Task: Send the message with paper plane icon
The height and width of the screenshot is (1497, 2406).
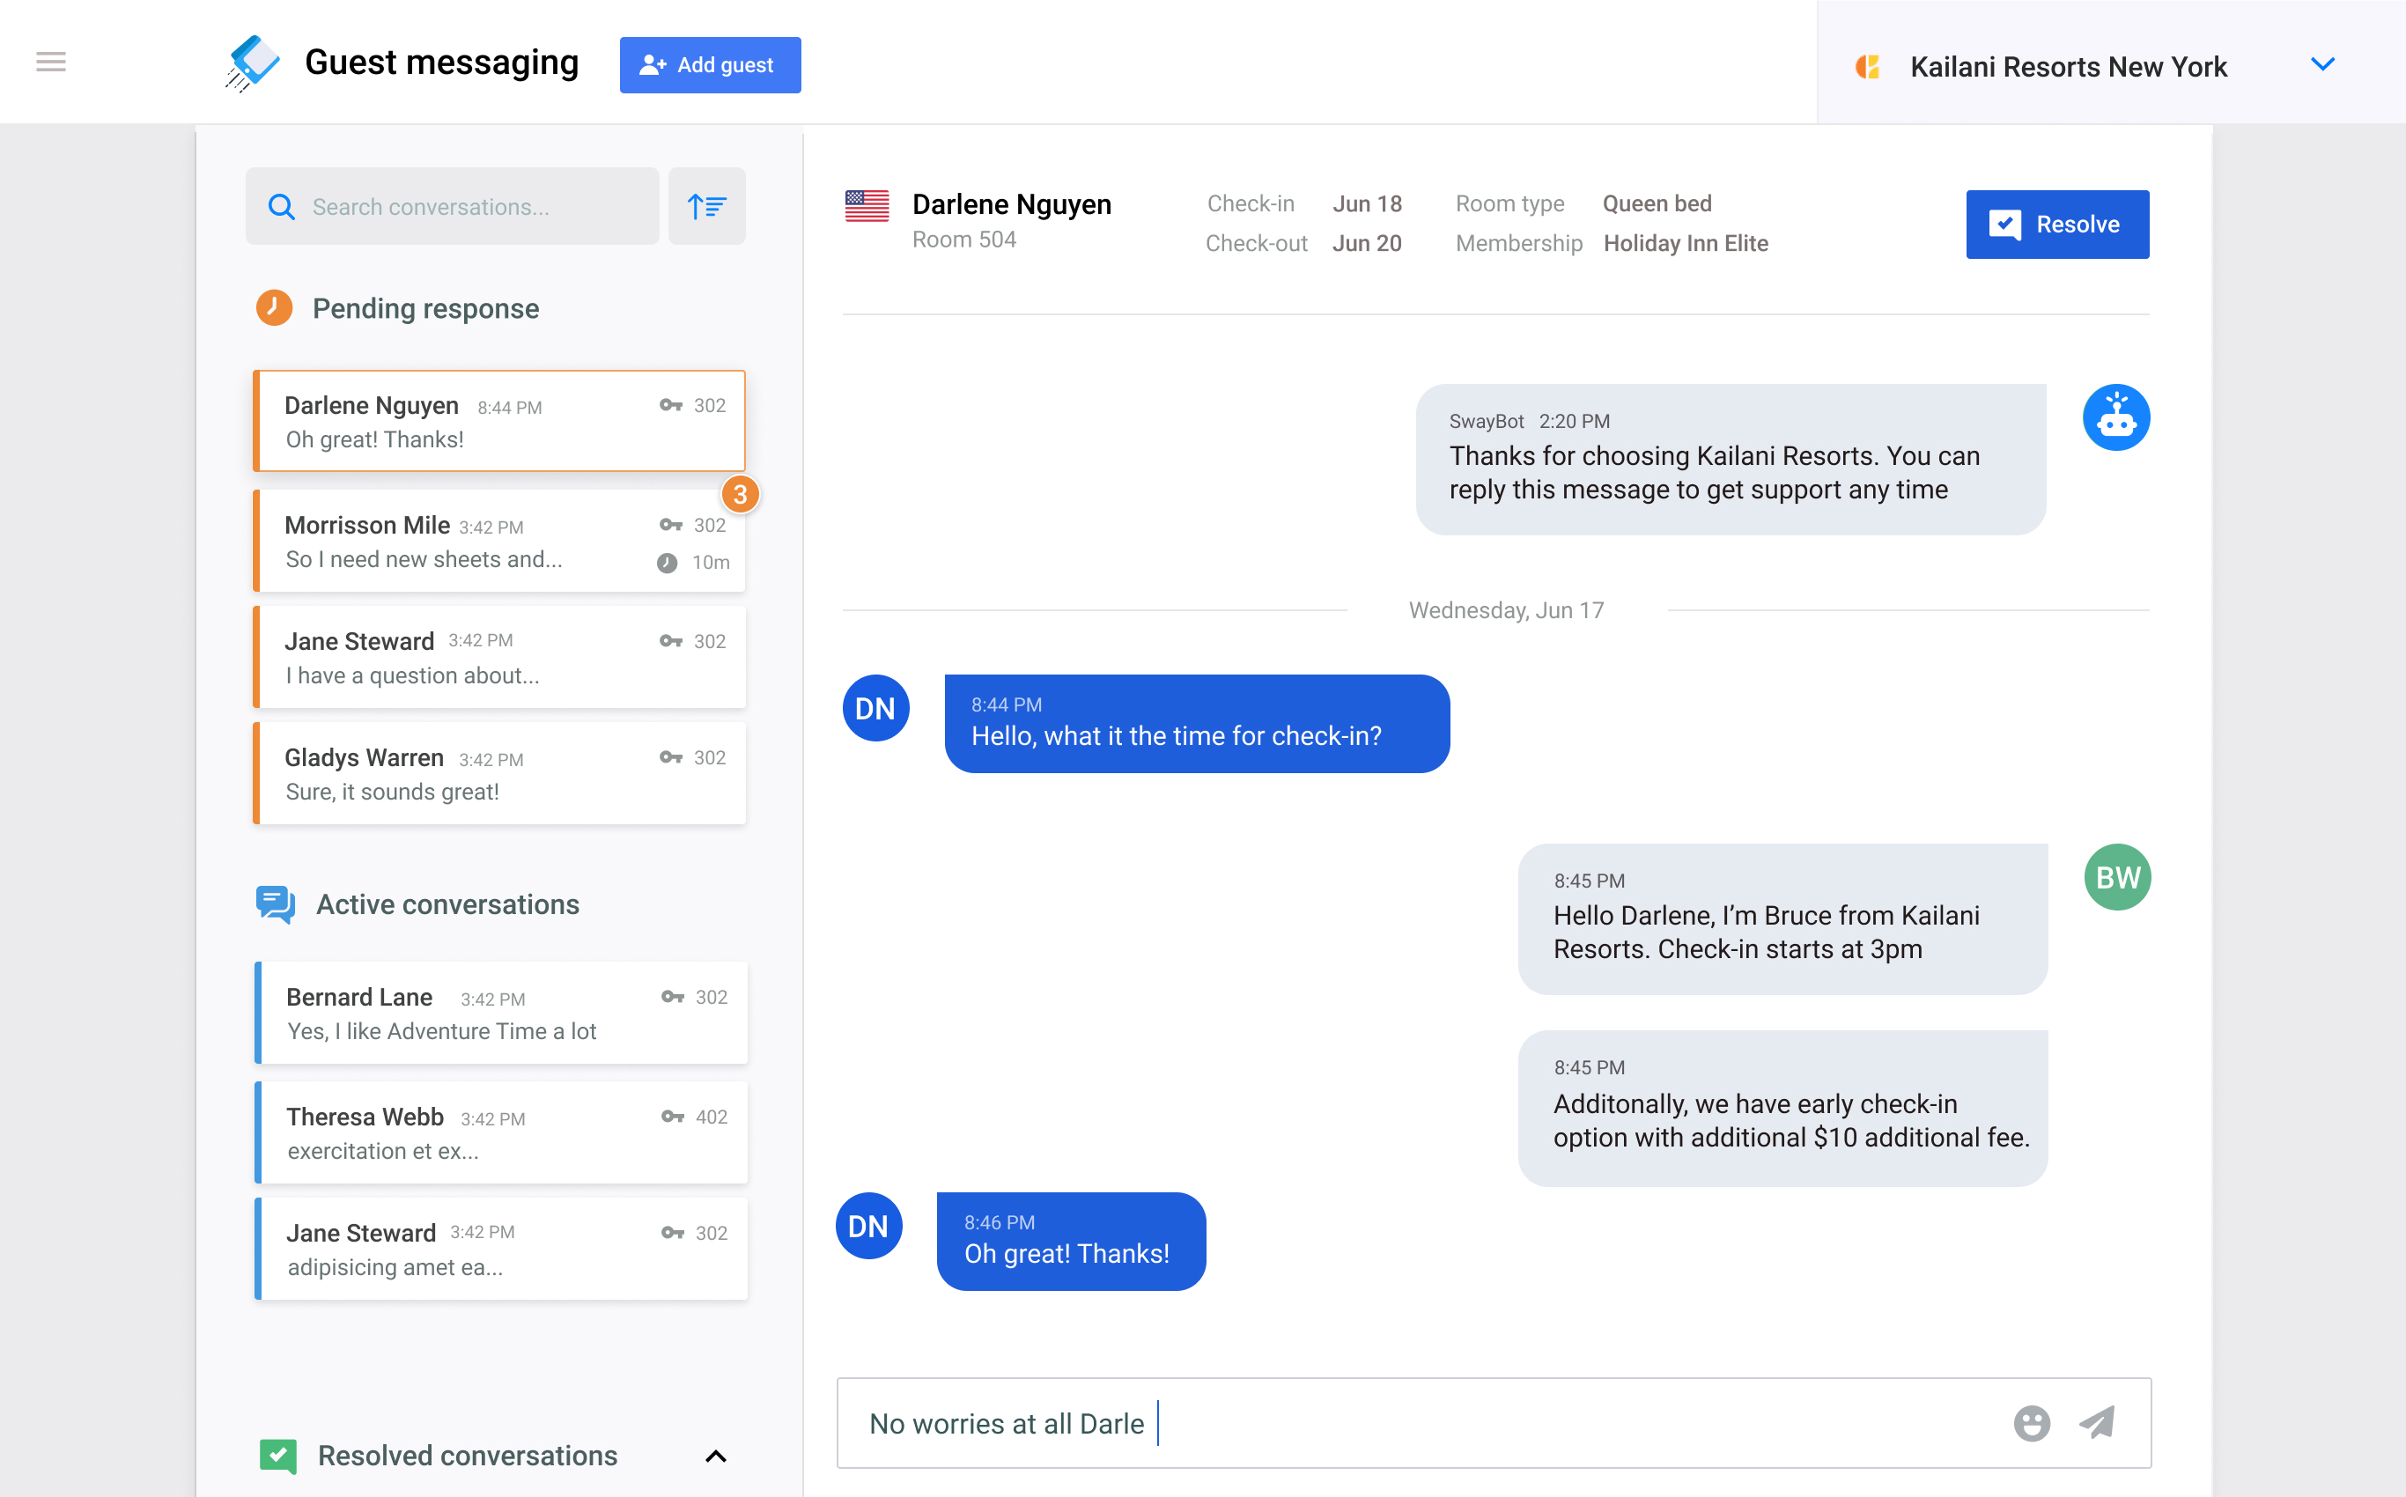Action: click(x=2096, y=1423)
